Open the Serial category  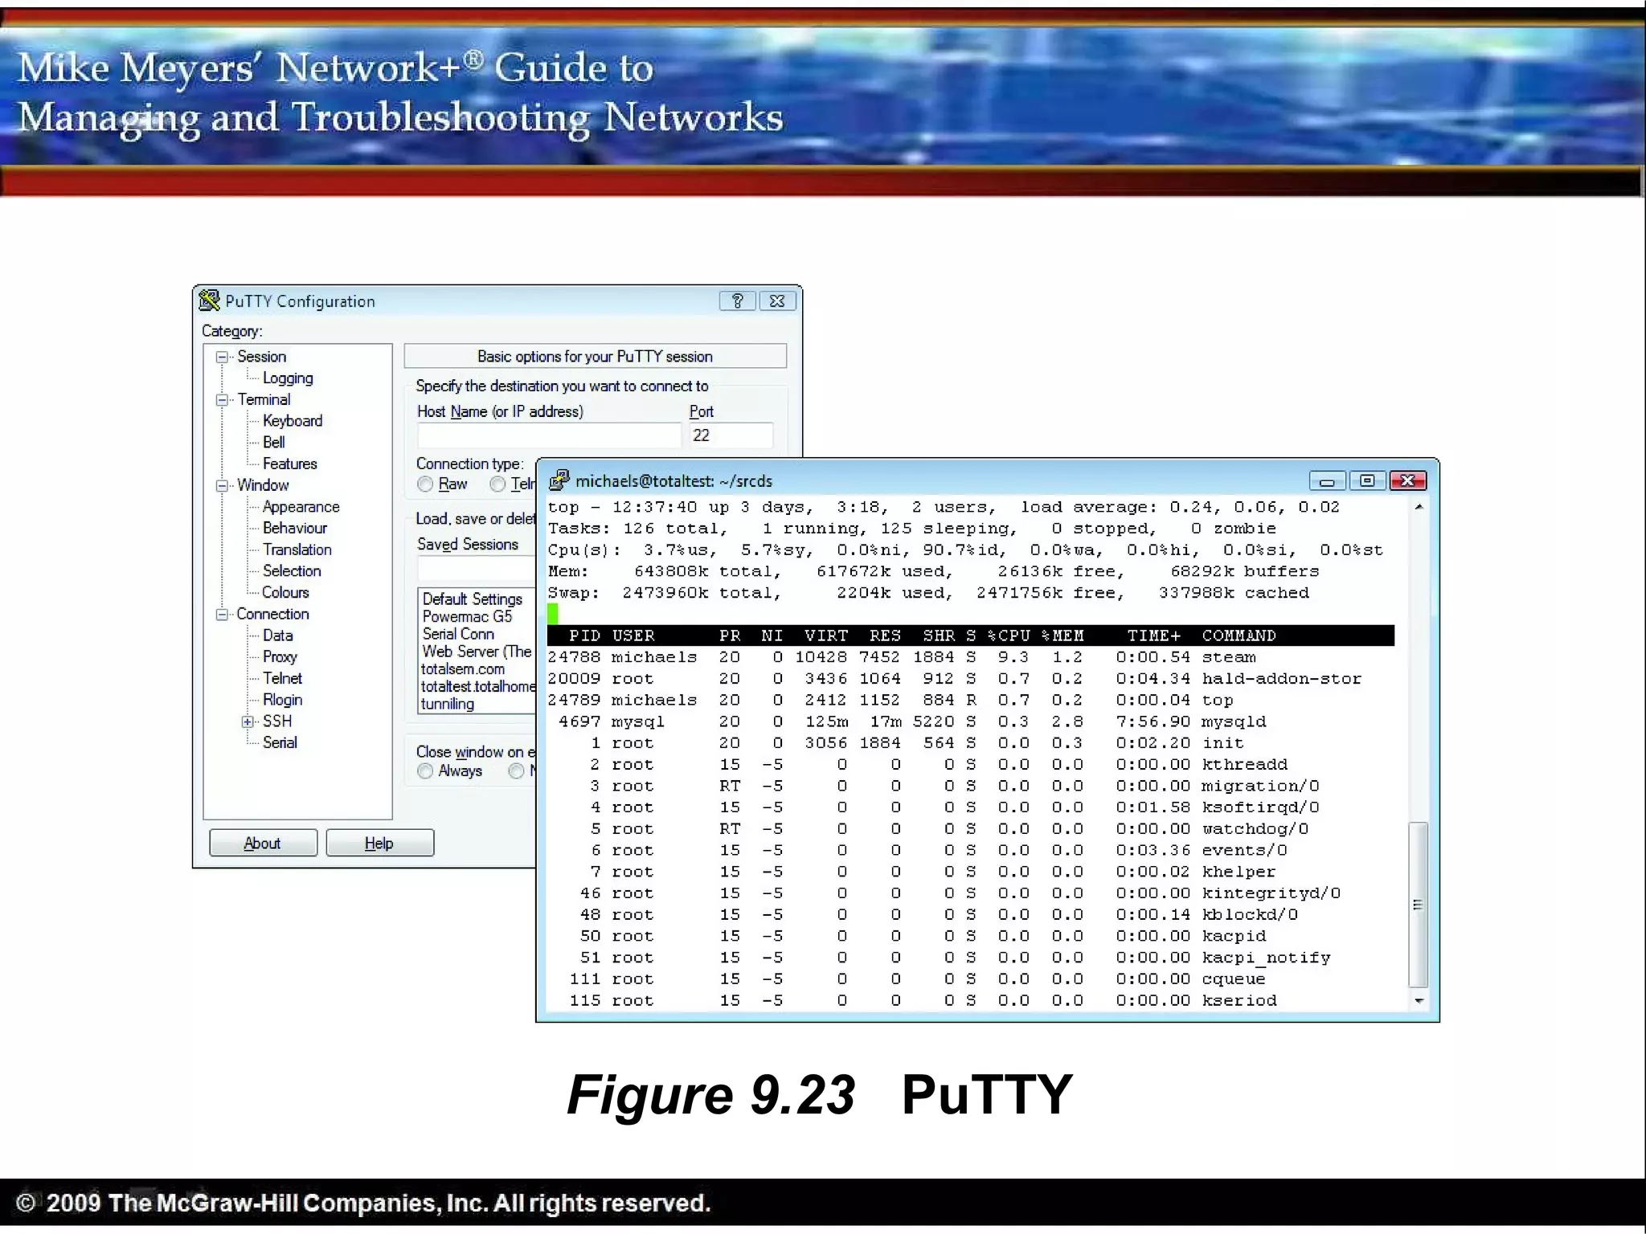280,742
